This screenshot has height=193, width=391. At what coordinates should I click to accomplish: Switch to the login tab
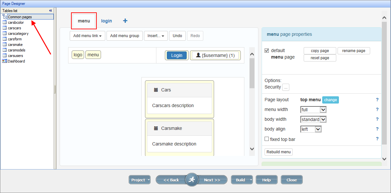[107, 21]
